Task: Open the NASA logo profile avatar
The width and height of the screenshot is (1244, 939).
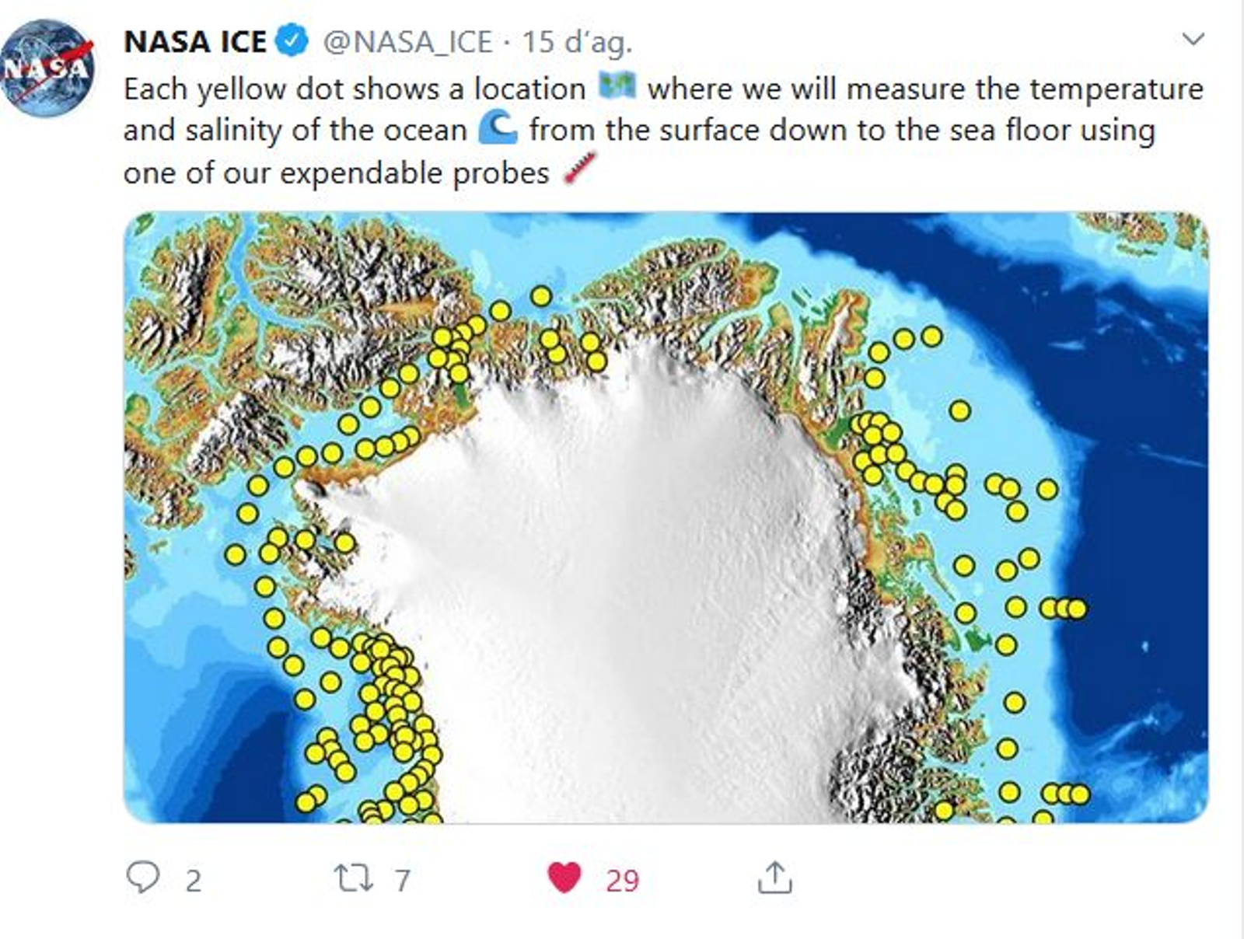Action: pos(47,68)
